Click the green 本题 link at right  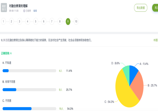156,40
